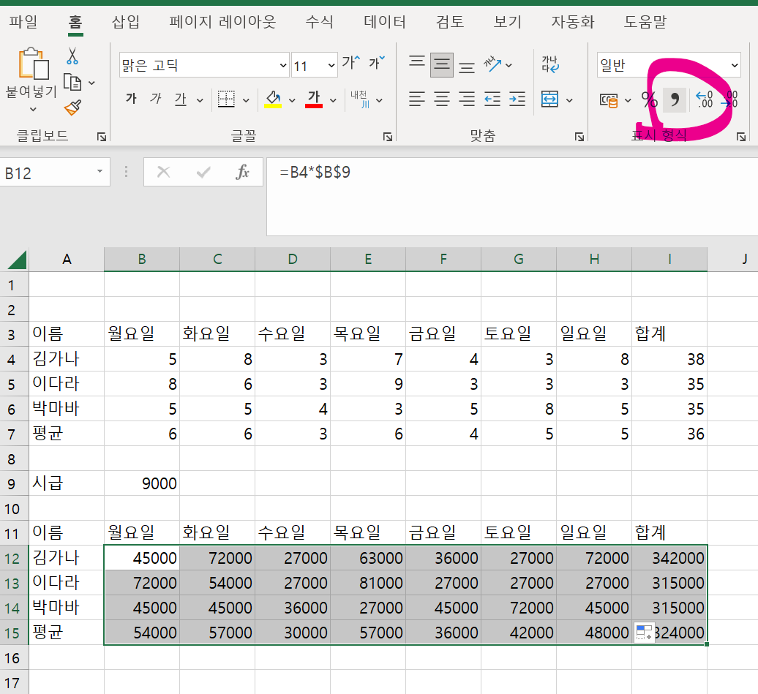Image resolution: width=758 pixels, height=694 pixels.
Task: Apply percent style
Action: [x=649, y=99]
